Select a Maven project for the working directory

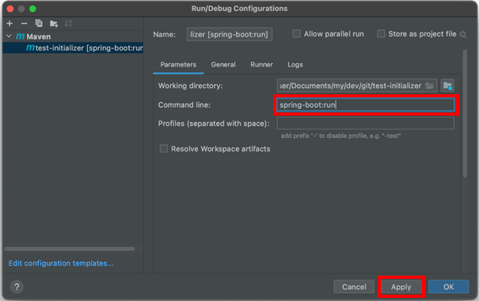point(447,86)
